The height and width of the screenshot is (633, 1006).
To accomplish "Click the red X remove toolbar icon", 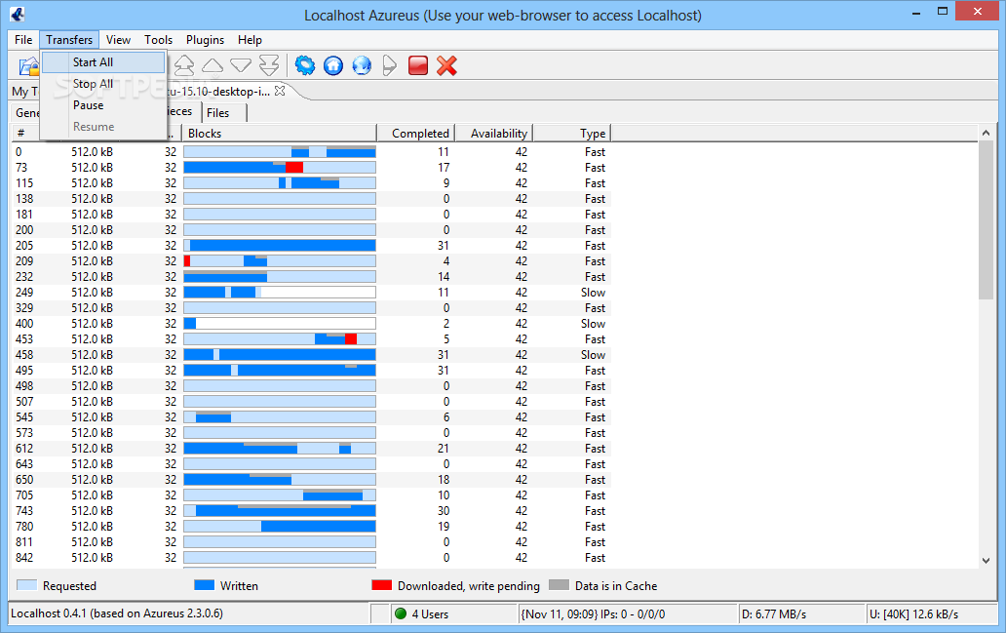I will pos(446,64).
